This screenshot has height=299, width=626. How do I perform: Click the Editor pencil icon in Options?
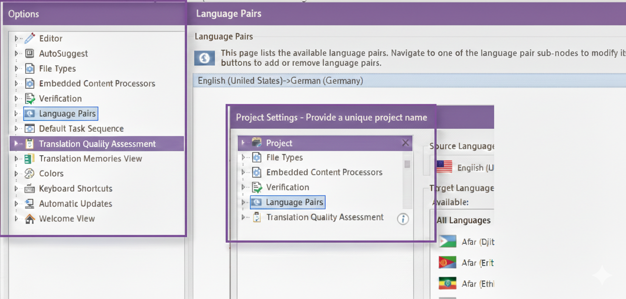pos(29,39)
